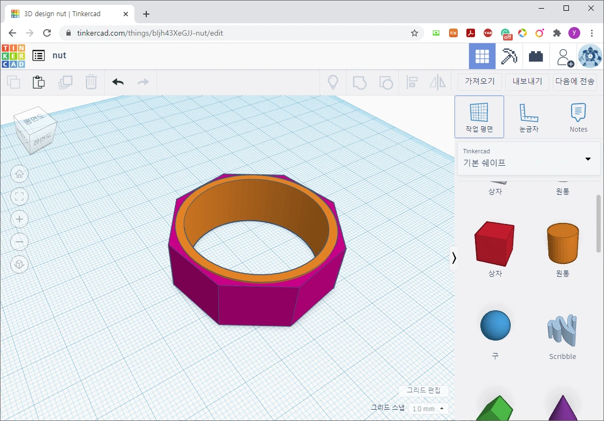Click the Copy toolbar icon

14,82
